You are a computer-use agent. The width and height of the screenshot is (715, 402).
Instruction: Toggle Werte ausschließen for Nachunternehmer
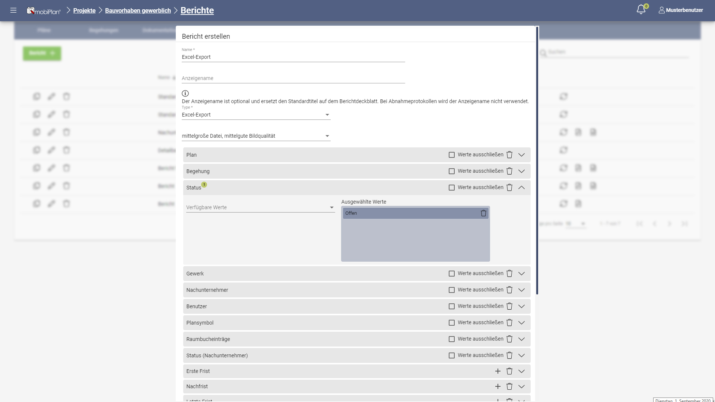pos(451,290)
